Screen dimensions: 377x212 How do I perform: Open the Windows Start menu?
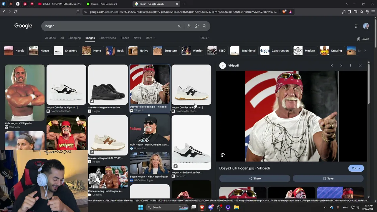point(140,207)
